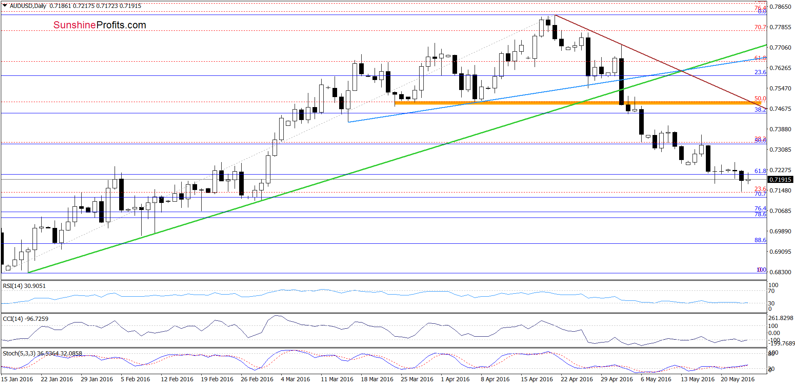This screenshot has height=385, width=795.
Task: Click the CCI scale value -199.7689
Action: pyautogui.click(x=782, y=344)
